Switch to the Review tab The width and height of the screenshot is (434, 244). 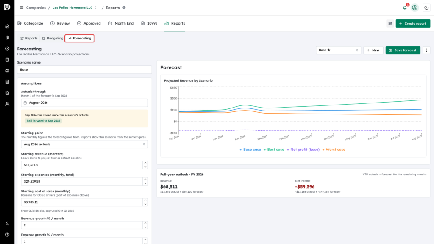(x=60, y=24)
